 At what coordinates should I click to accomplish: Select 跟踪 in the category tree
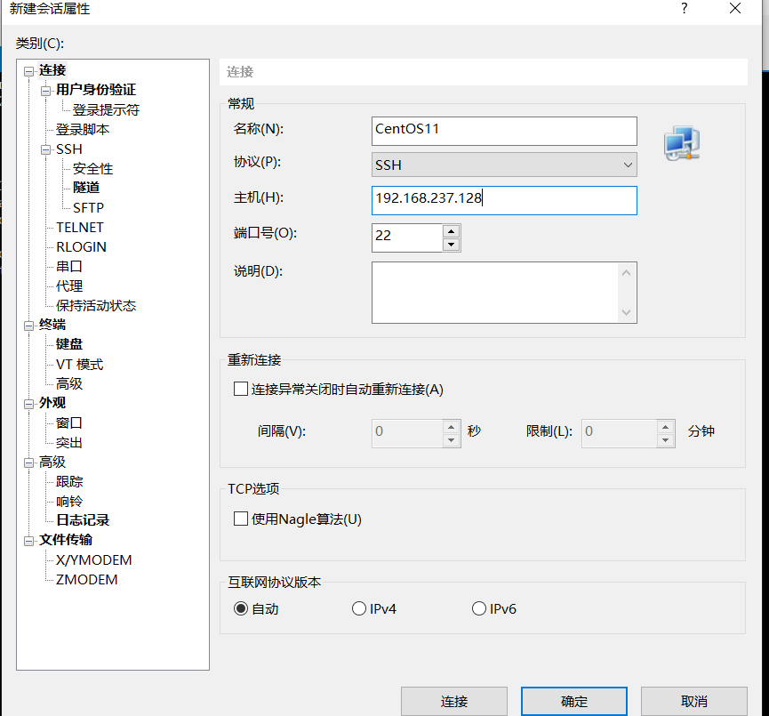(69, 481)
